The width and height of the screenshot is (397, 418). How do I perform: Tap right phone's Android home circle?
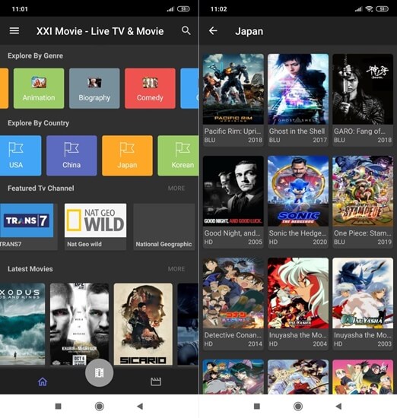coord(298,407)
